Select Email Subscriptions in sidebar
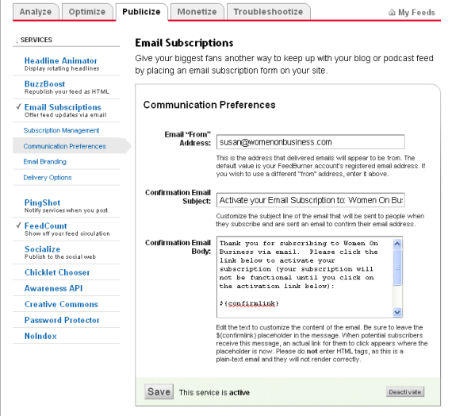452x416 pixels. (x=63, y=107)
